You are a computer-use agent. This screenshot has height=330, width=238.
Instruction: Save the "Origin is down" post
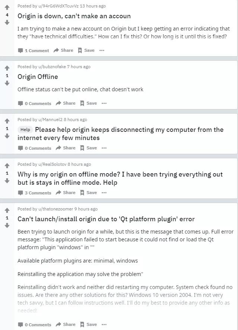point(86,50)
